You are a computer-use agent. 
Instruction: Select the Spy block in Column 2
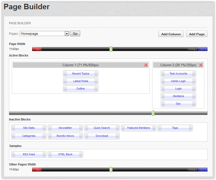pos(178,104)
